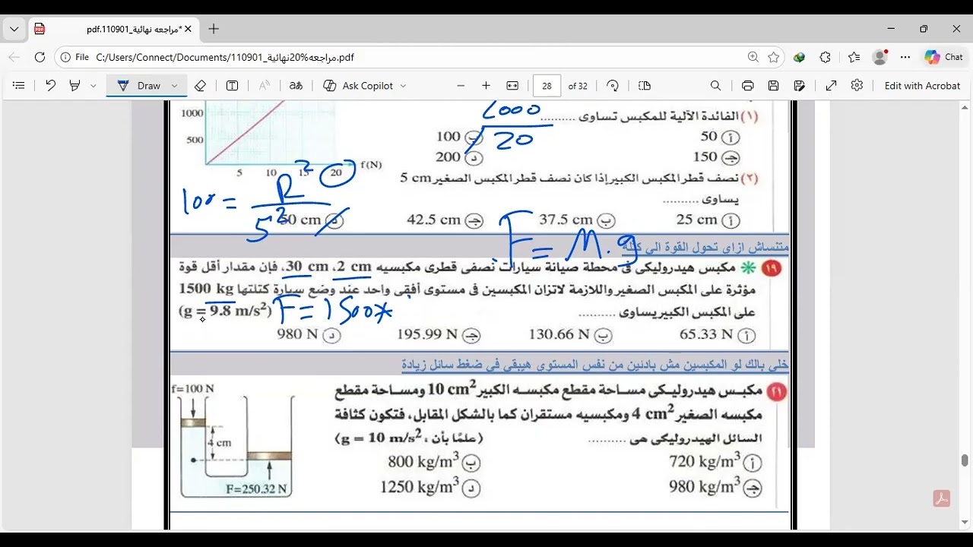973x547 pixels.
Task: Select the Highlight tool
Action: (74, 86)
